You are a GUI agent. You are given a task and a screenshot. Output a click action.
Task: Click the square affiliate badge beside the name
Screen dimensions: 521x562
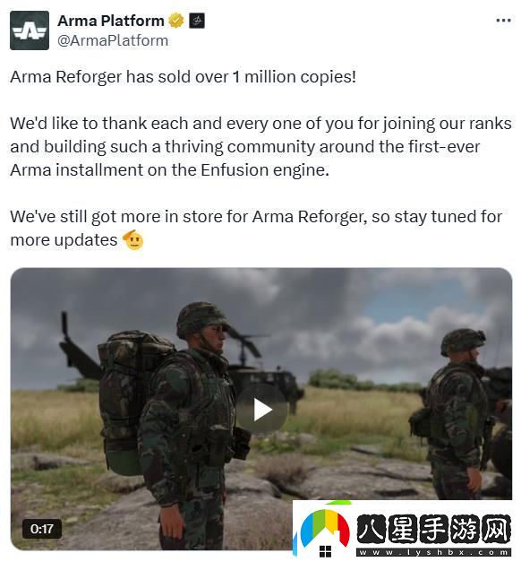(197, 21)
